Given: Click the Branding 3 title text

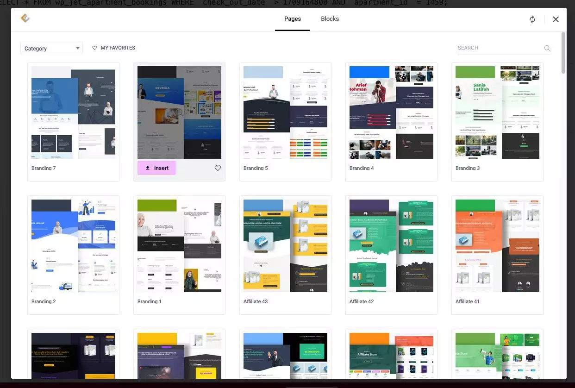Looking at the screenshot, I should (x=468, y=168).
